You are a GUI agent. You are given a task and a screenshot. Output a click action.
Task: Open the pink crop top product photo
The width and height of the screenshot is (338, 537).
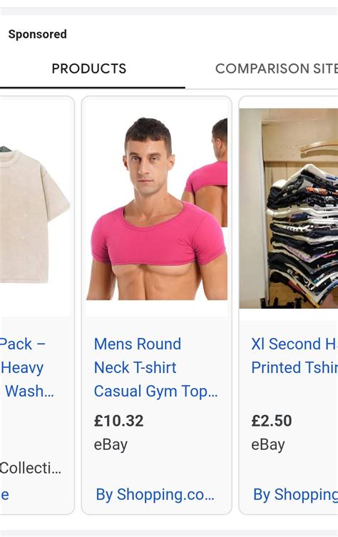tap(156, 208)
